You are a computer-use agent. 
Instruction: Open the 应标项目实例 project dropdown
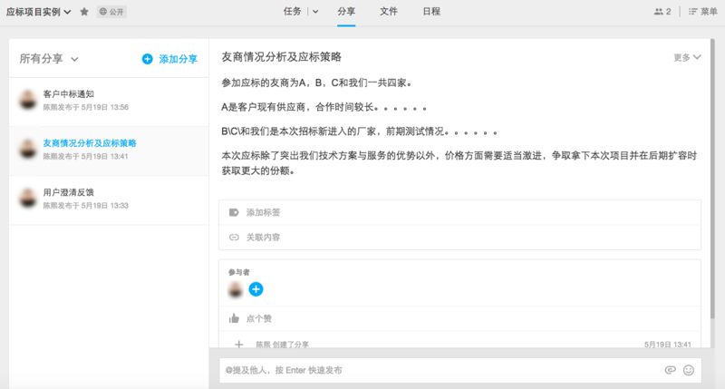coord(39,12)
